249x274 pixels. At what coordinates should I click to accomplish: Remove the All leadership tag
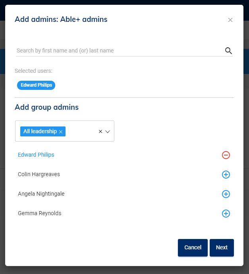pyautogui.click(x=61, y=132)
